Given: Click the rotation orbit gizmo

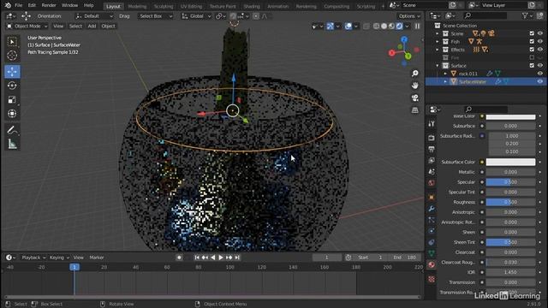Looking at the screenshot, I should 404,51.
